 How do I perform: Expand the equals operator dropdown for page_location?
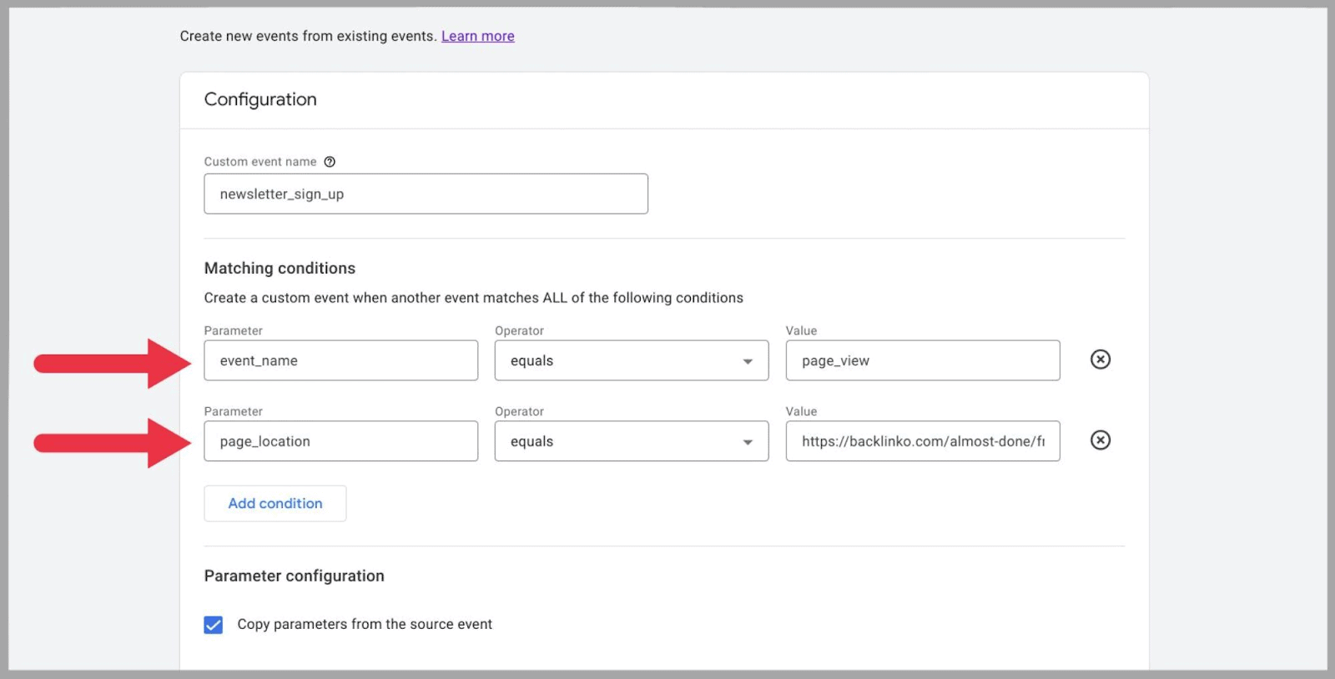pos(630,441)
